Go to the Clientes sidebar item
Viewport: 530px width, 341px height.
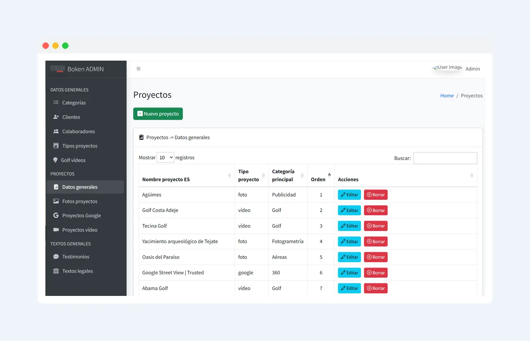[x=71, y=117]
